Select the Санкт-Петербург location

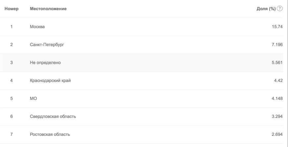click(x=47, y=44)
